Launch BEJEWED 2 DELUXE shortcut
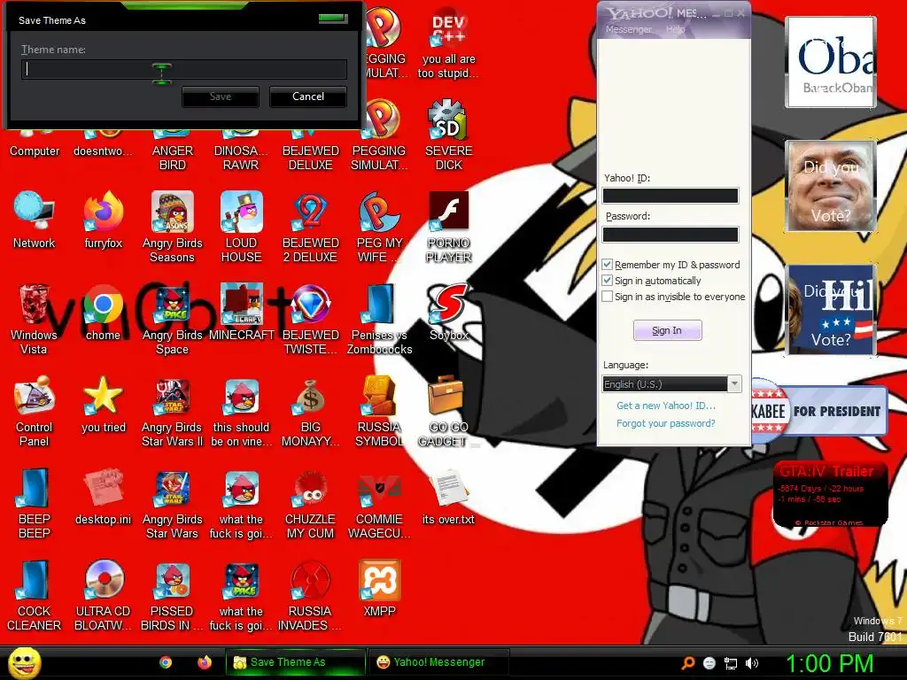The height and width of the screenshot is (680, 907). pos(310,227)
